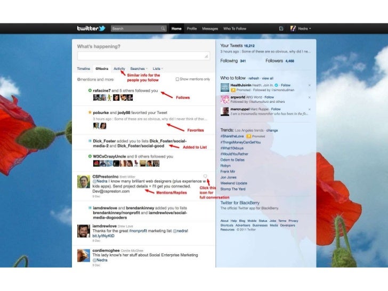Image resolution: width=388 pixels, height=291 pixels.
Task: Open the brendankinney/nonprofit list link
Action: [x=116, y=213]
